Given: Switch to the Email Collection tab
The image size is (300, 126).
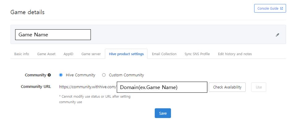Looking at the screenshot, I should click(164, 54).
